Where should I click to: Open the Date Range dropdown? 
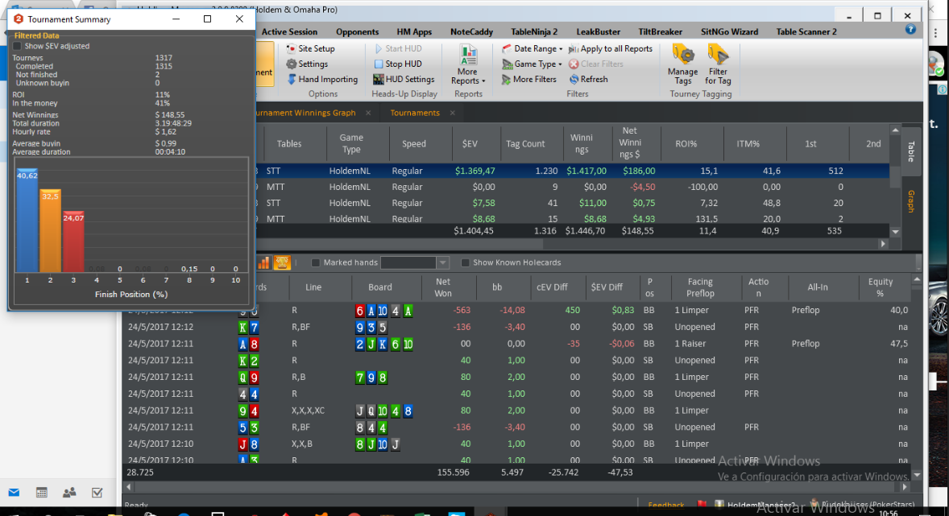tap(533, 48)
